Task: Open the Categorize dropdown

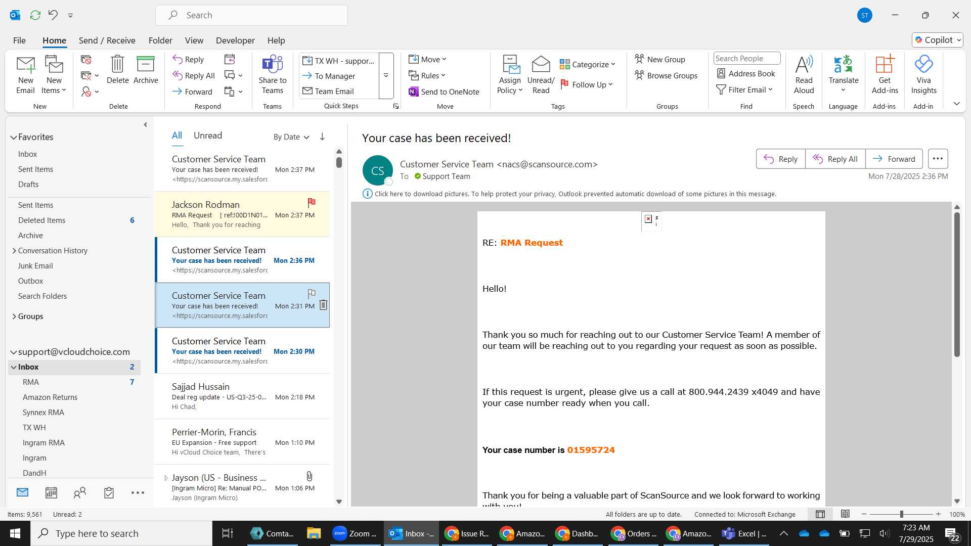Action: pos(587,64)
